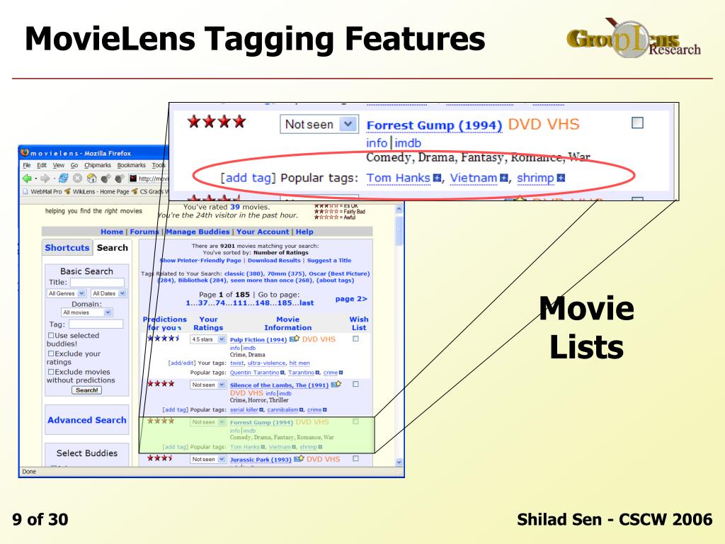Click the Firefox logo in title bar
This screenshot has height=544, width=725.
click(25, 153)
